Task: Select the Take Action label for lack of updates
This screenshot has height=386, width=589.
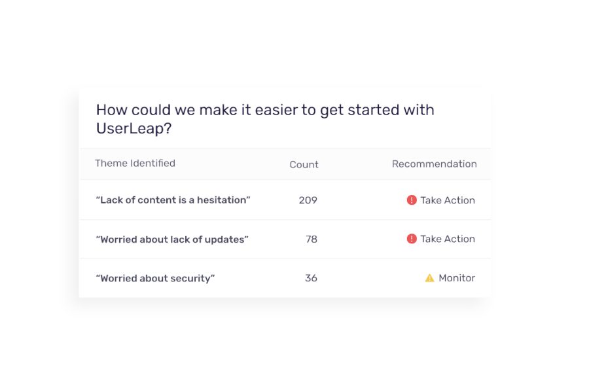Action: 448,239
